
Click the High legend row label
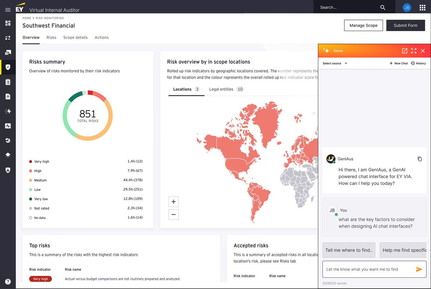38,171
